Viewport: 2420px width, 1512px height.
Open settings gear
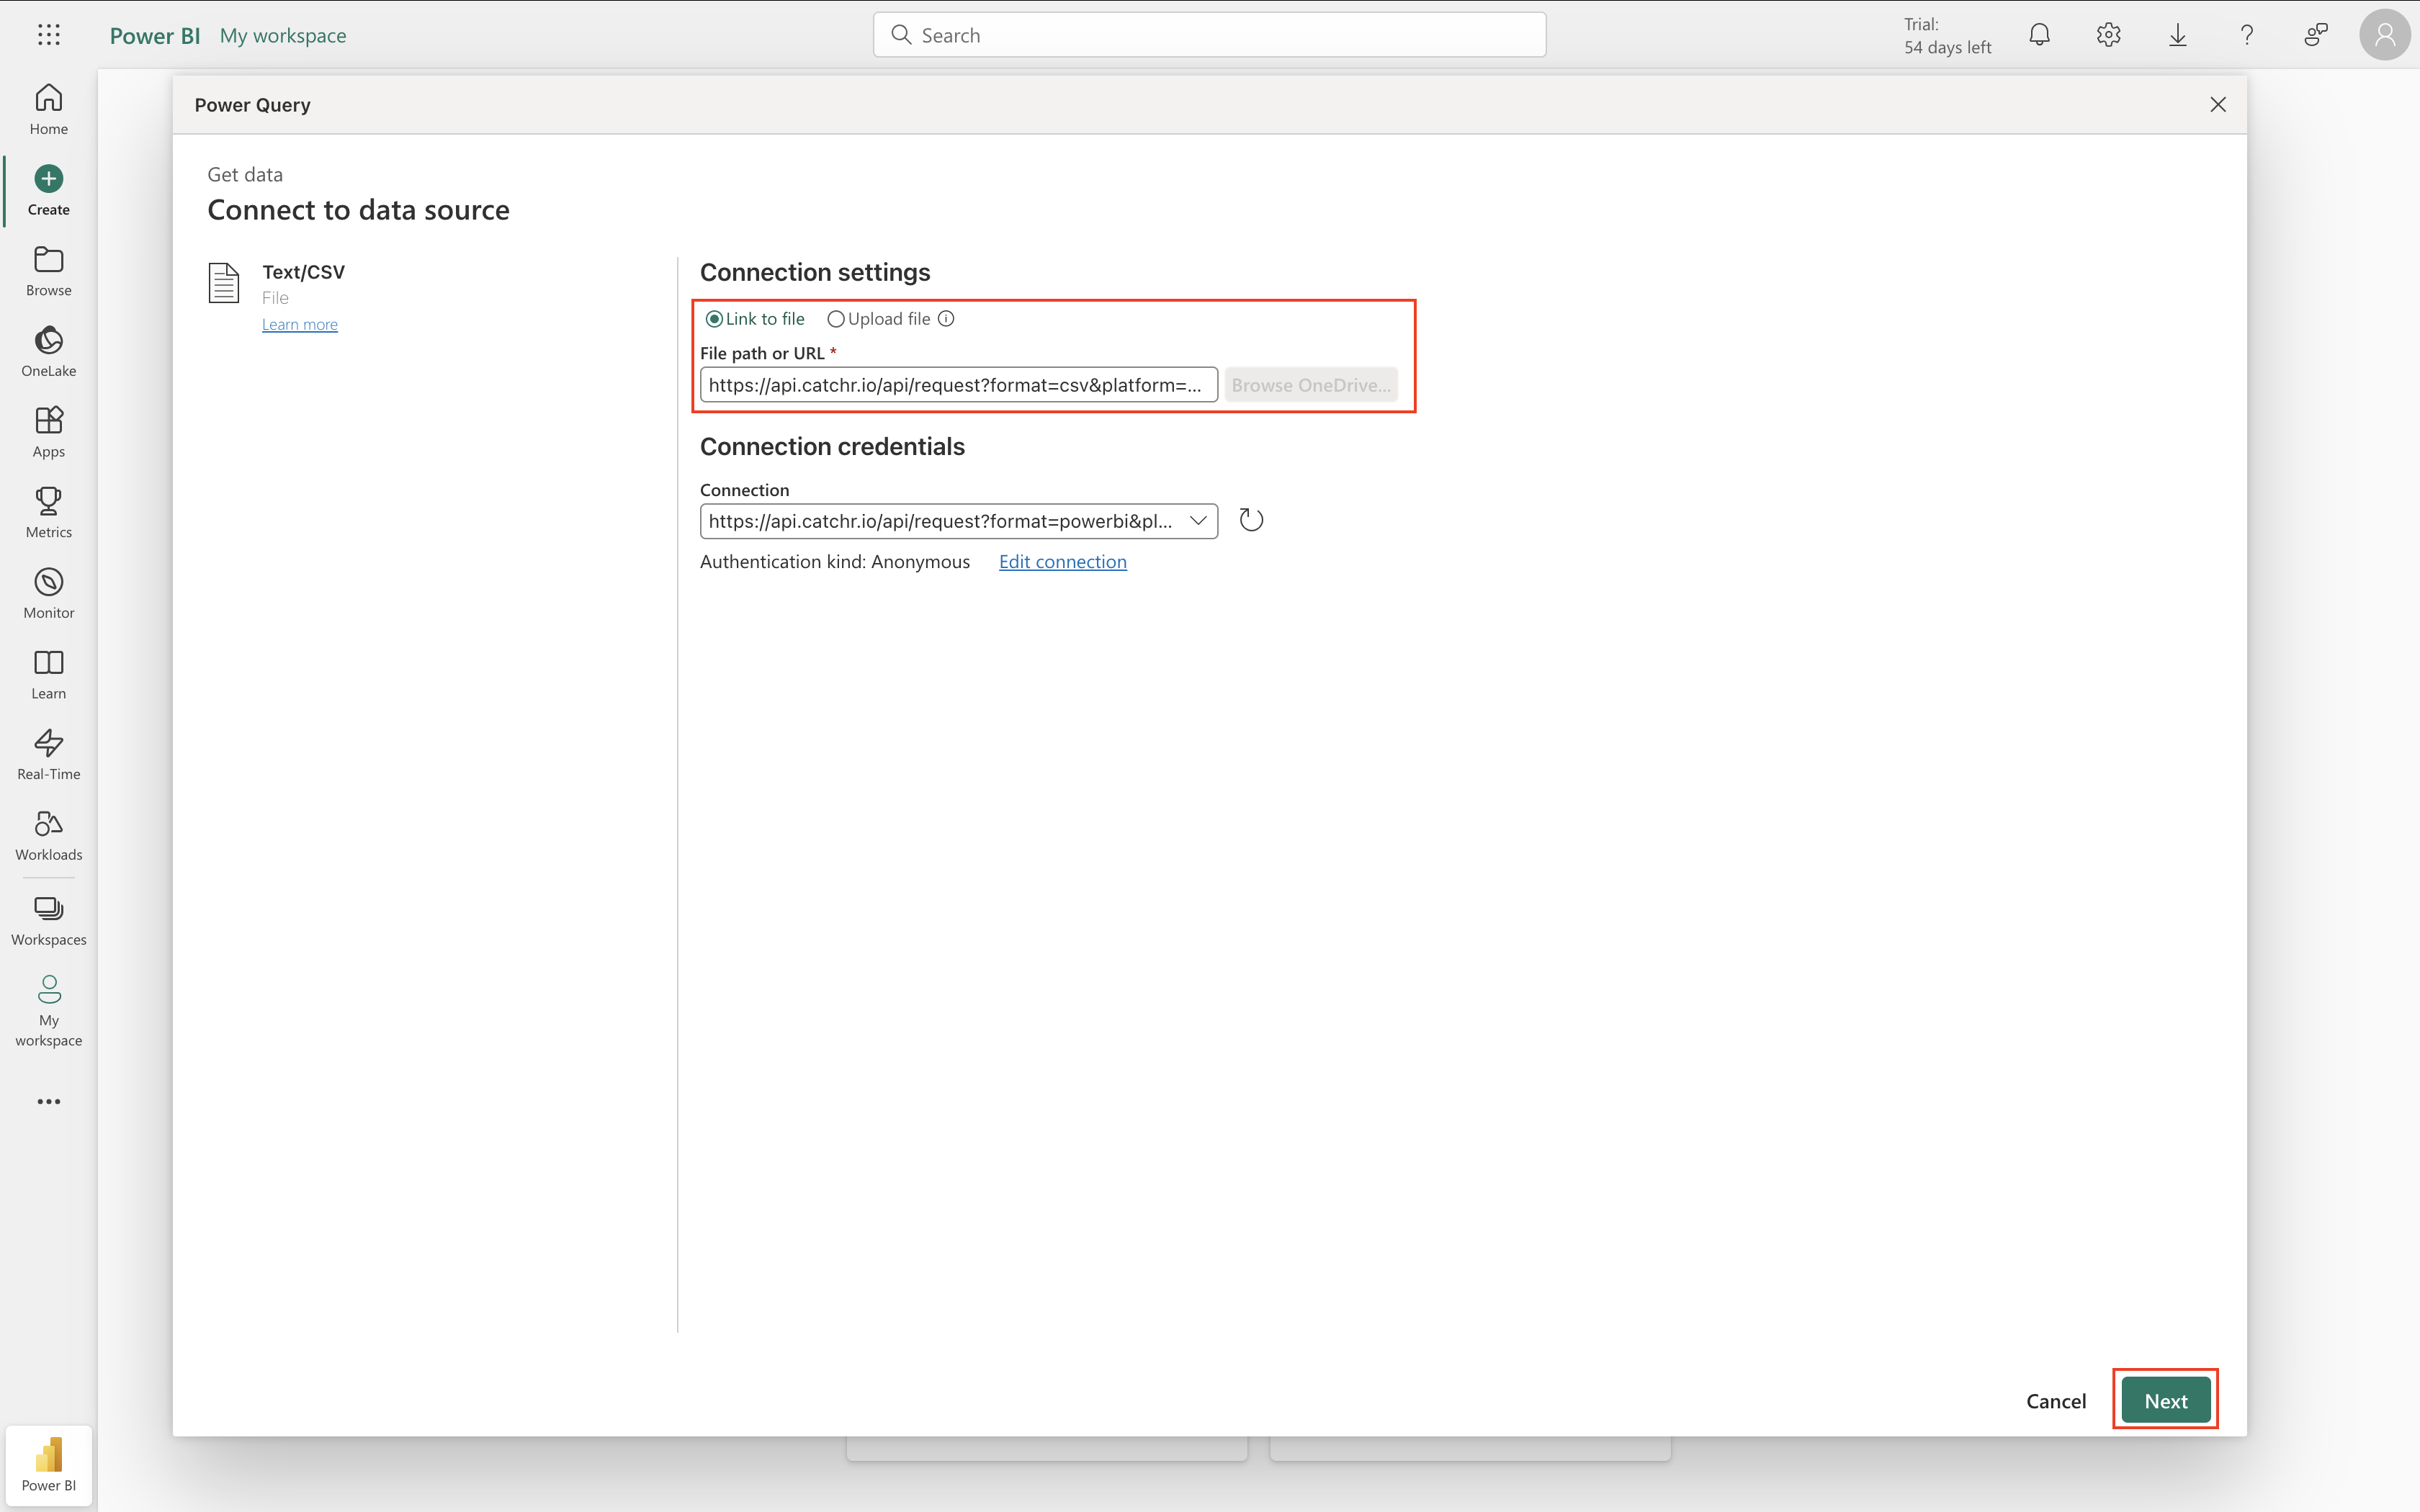(x=2108, y=35)
